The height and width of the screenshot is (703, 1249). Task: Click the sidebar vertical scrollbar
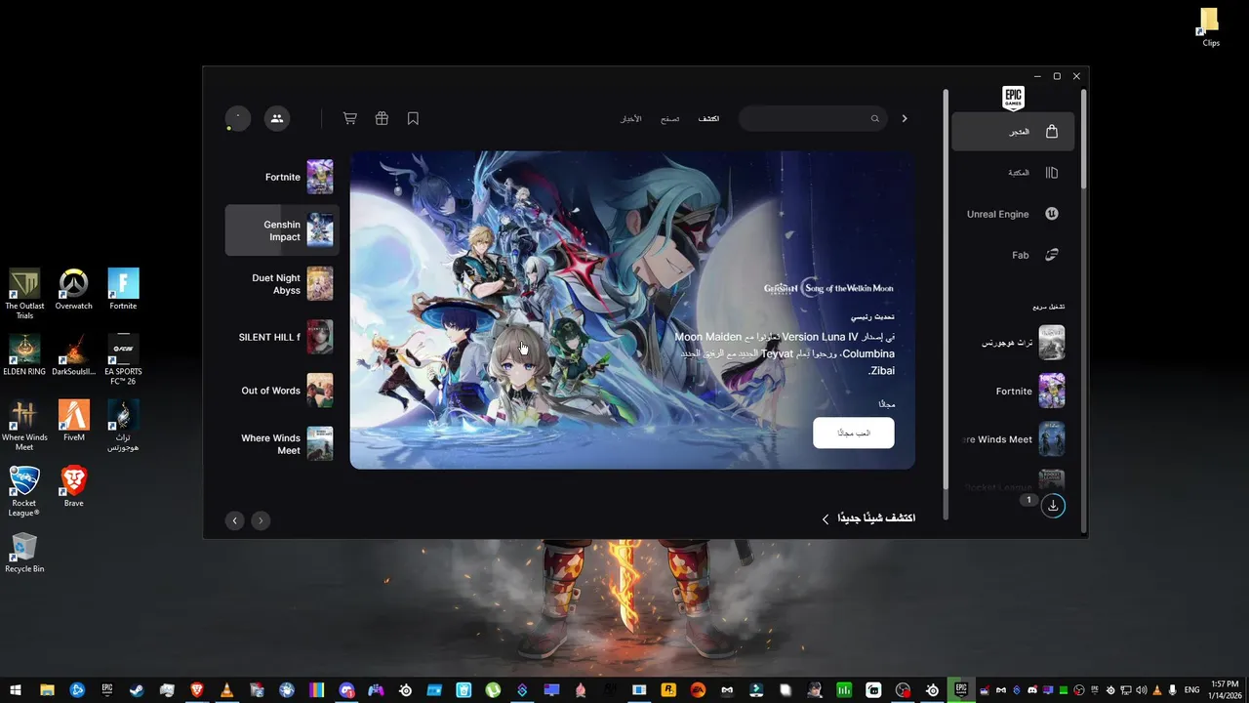tap(1083, 140)
